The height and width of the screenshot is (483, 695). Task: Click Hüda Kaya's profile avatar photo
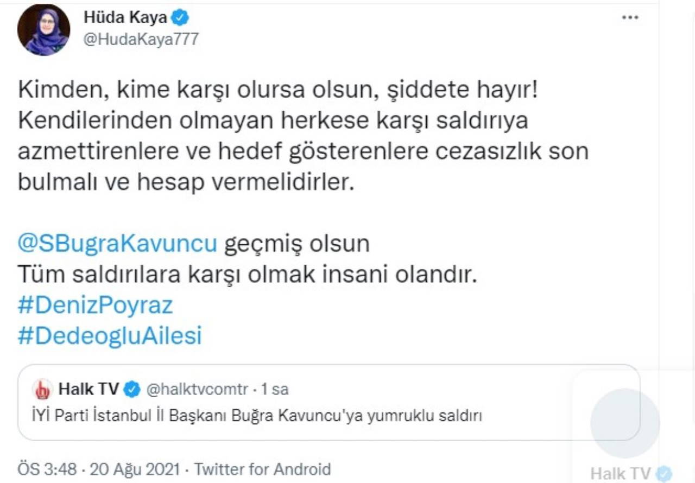pos(43,30)
